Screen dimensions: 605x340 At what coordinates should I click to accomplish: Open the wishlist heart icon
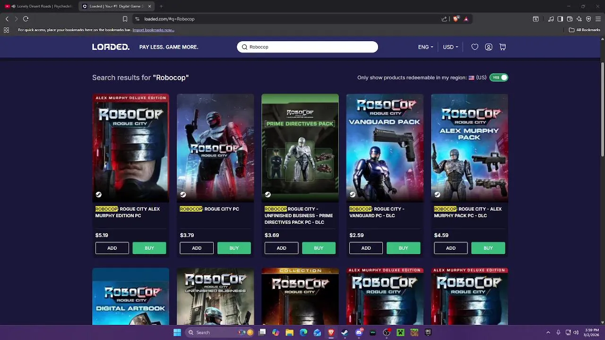(475, 47)
